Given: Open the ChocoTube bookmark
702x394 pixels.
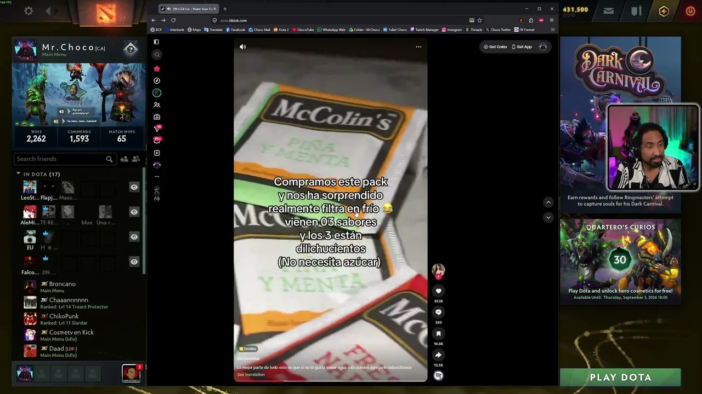Looking at the screenshot, I should (x=303, y=30).
